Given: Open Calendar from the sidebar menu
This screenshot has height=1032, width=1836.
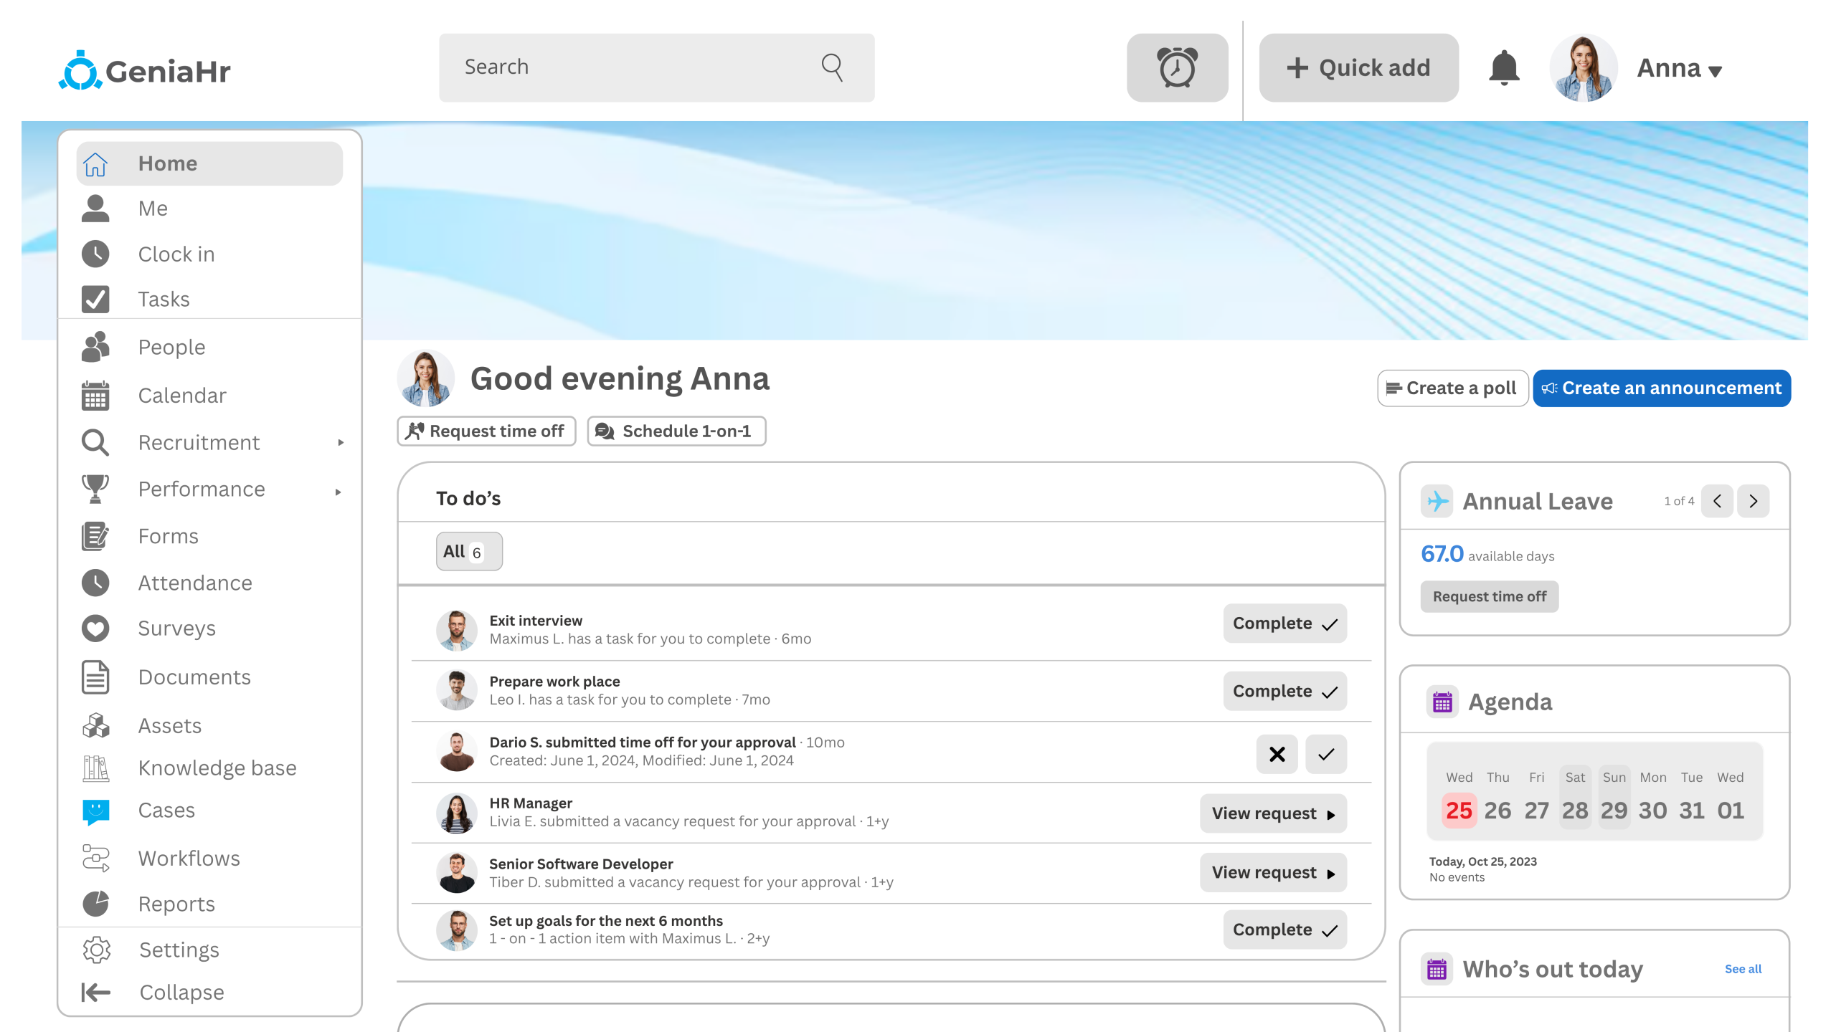Looking at the screenshot, I should click(181, 395).
